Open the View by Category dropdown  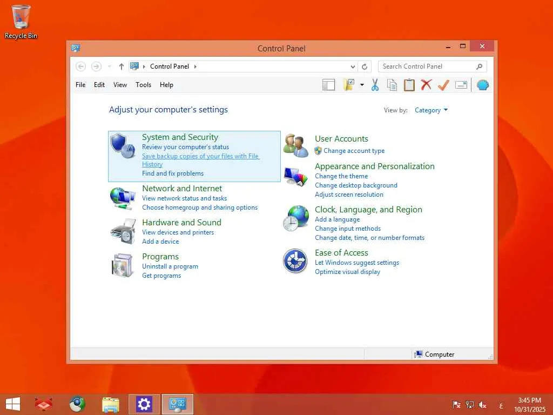click(x=431, y=110)
